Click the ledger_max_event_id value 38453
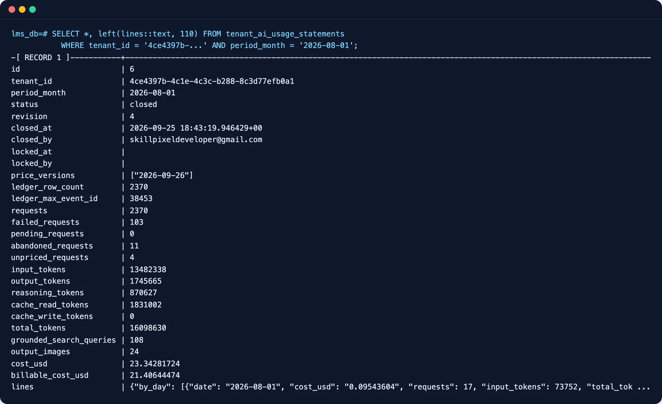The image size is (662, 404). click(x=141, y=198)
